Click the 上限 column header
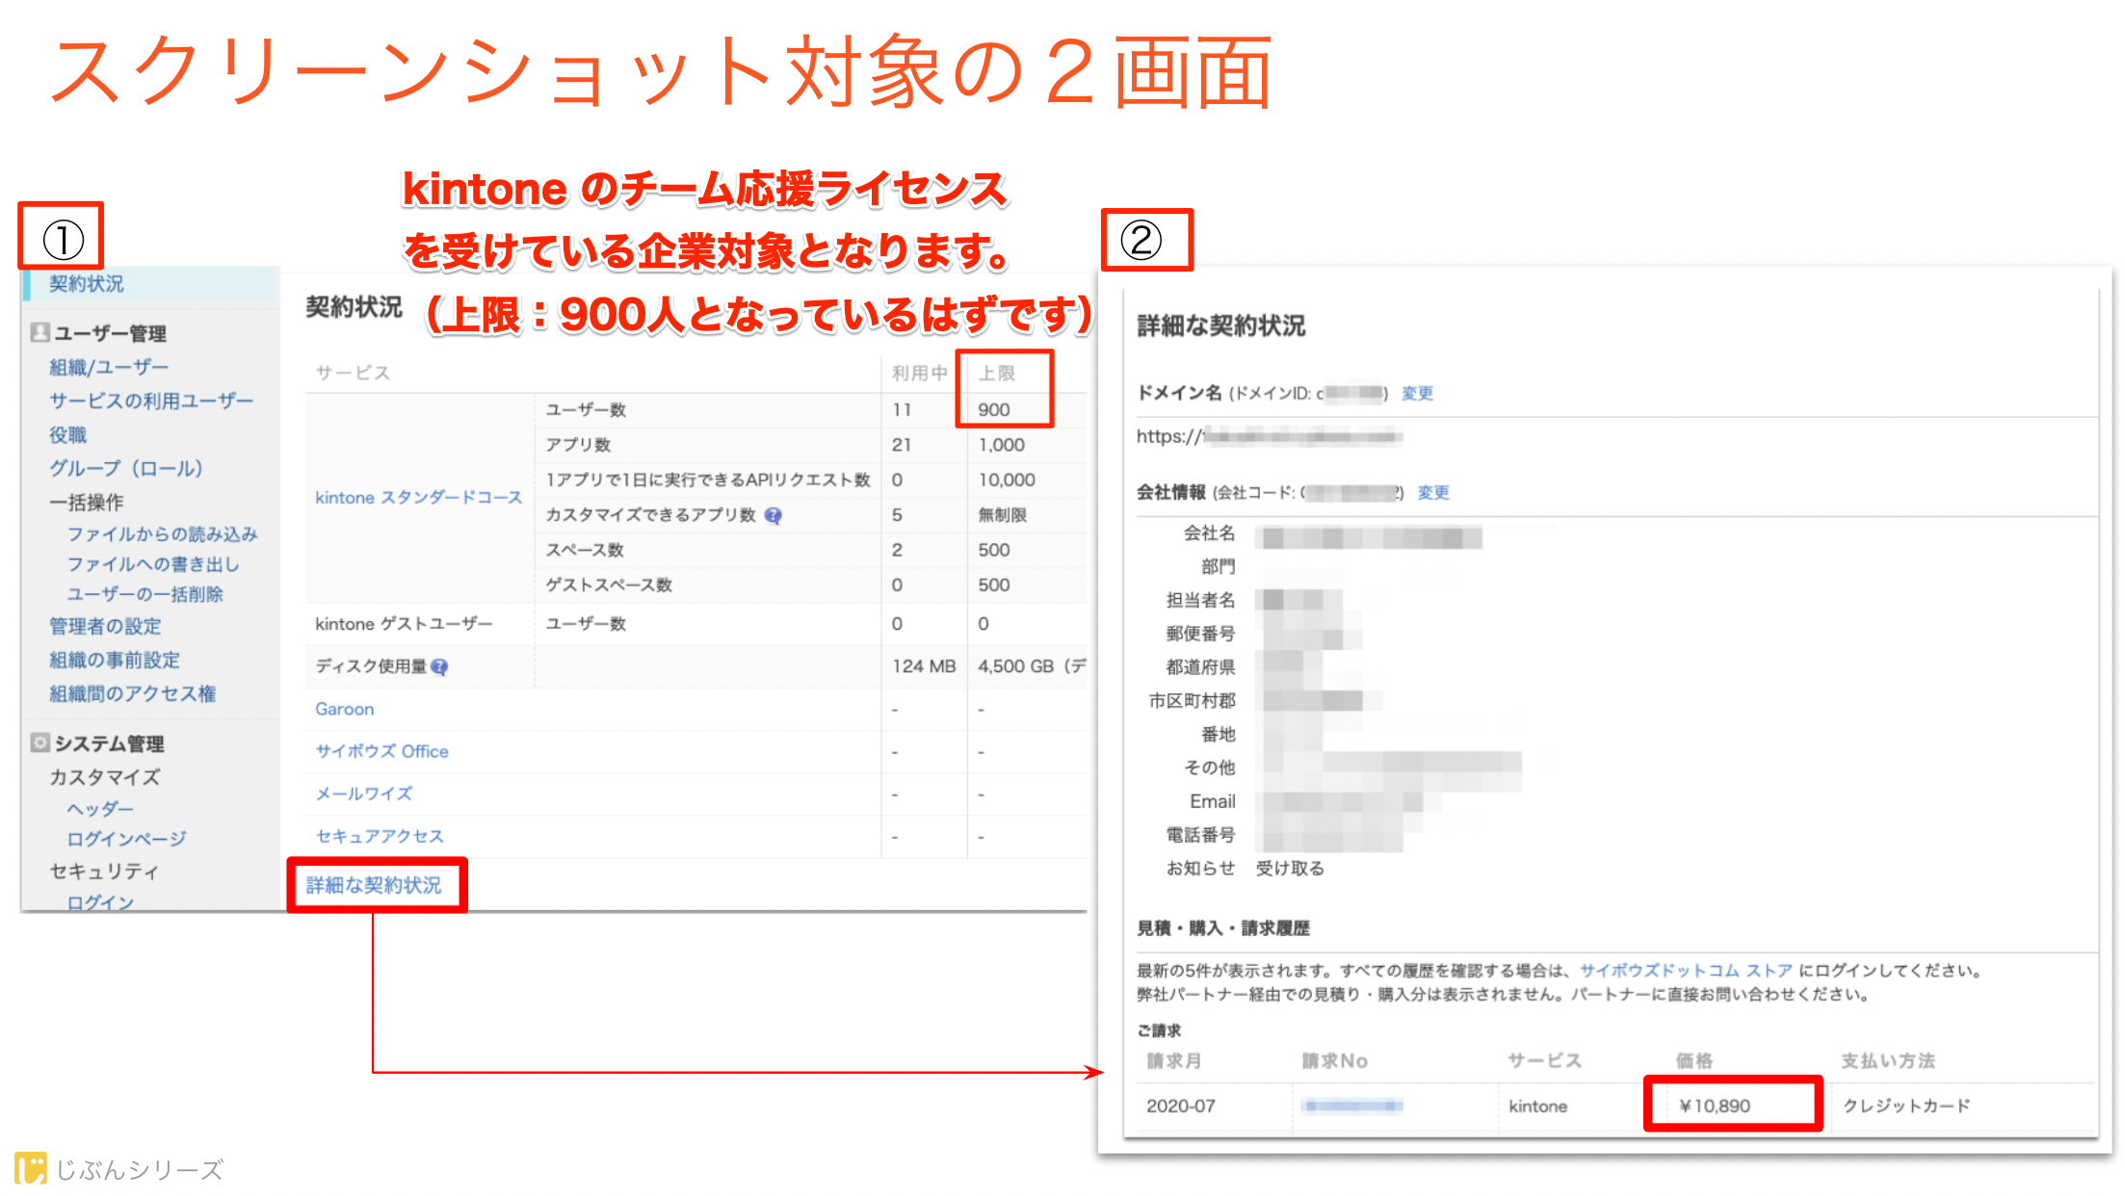The image size is (2125, 1196). point(997,373)
